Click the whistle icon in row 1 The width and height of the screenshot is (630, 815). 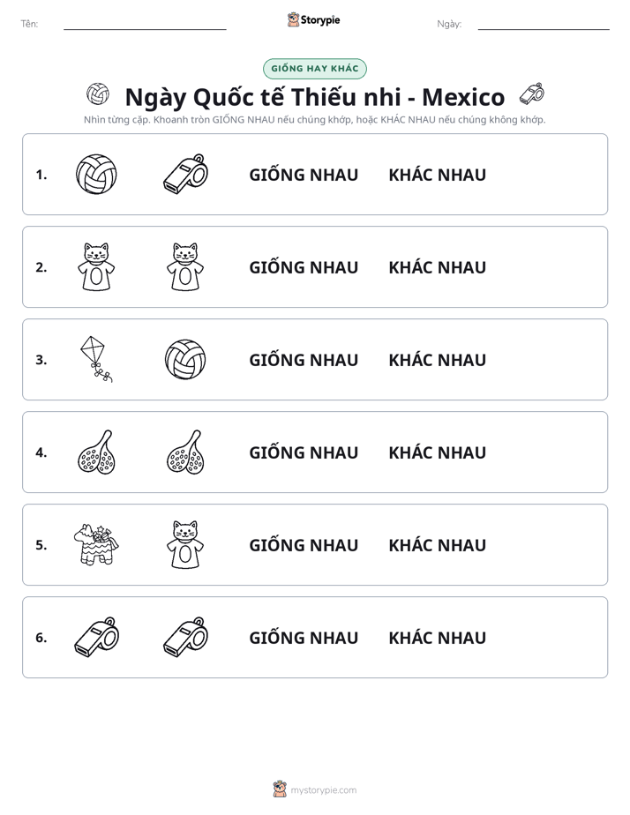point(185,174)
